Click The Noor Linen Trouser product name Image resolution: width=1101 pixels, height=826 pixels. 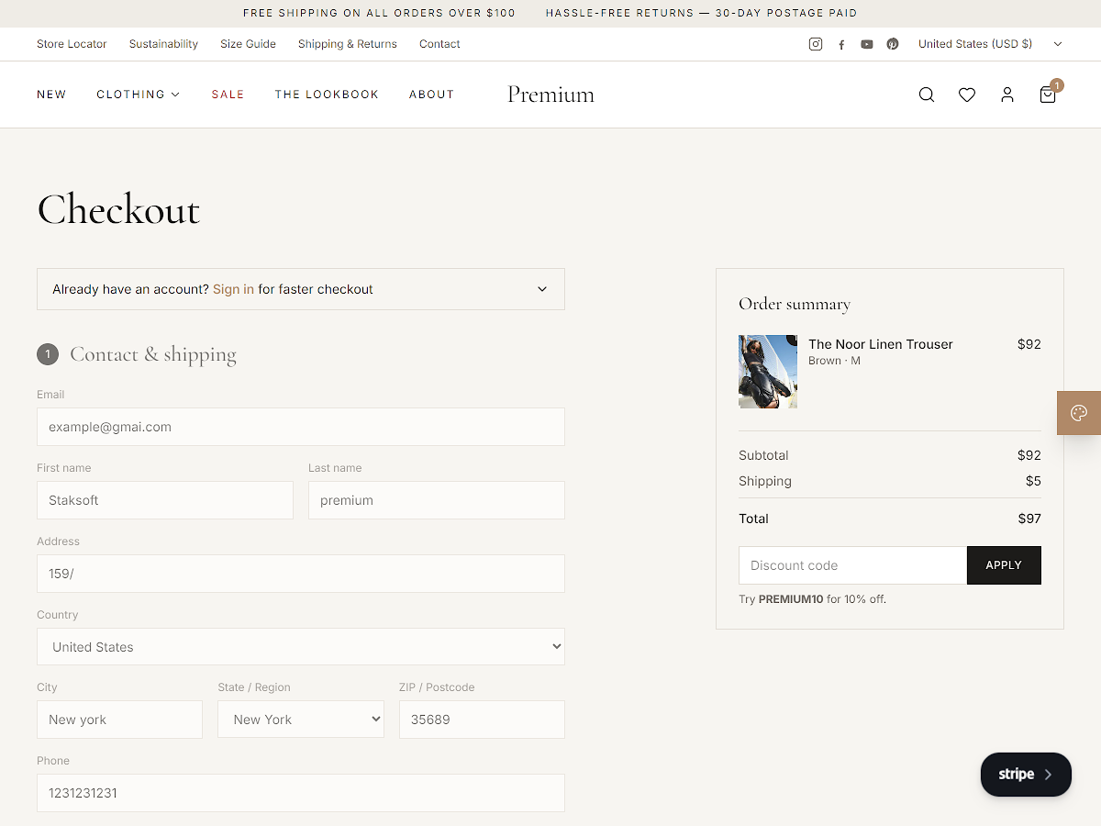[x=881, y=344]
